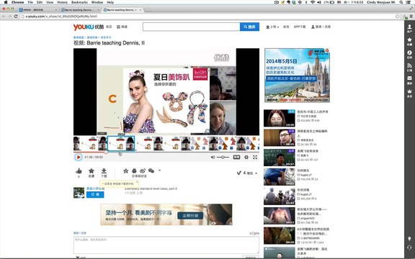The width and height of the screenshot is (415, 259).
Task: Share to Weibo icon
Action: (143, 171)
